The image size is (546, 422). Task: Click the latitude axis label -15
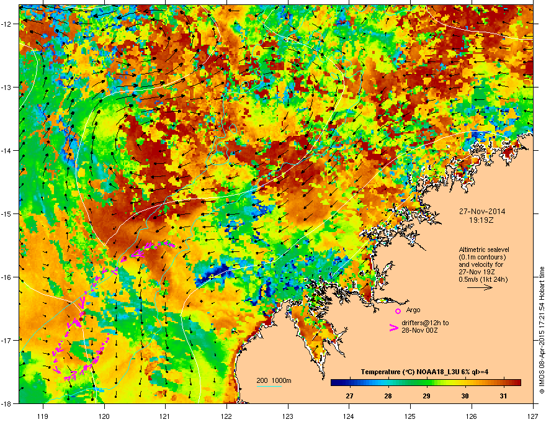tap(7, 213)
